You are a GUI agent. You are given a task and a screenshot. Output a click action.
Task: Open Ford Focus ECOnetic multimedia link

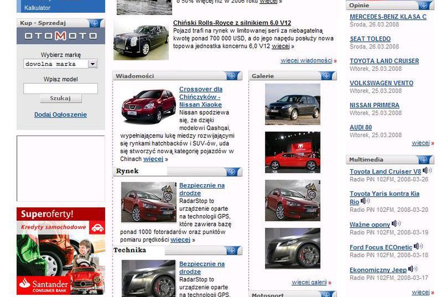click(x=381, y=248)
